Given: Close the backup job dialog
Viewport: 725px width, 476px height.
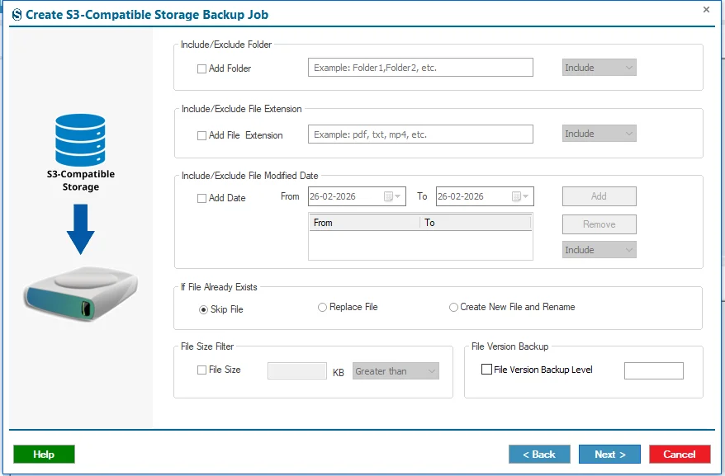Looking at the screenshot, I should (706, 9).
